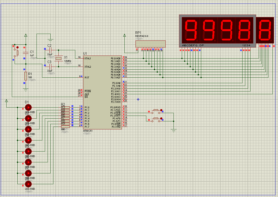This screenshot has height=197, width=278.
Task: Click the resistor connected to pin P1.0
Action: (65, 107)
